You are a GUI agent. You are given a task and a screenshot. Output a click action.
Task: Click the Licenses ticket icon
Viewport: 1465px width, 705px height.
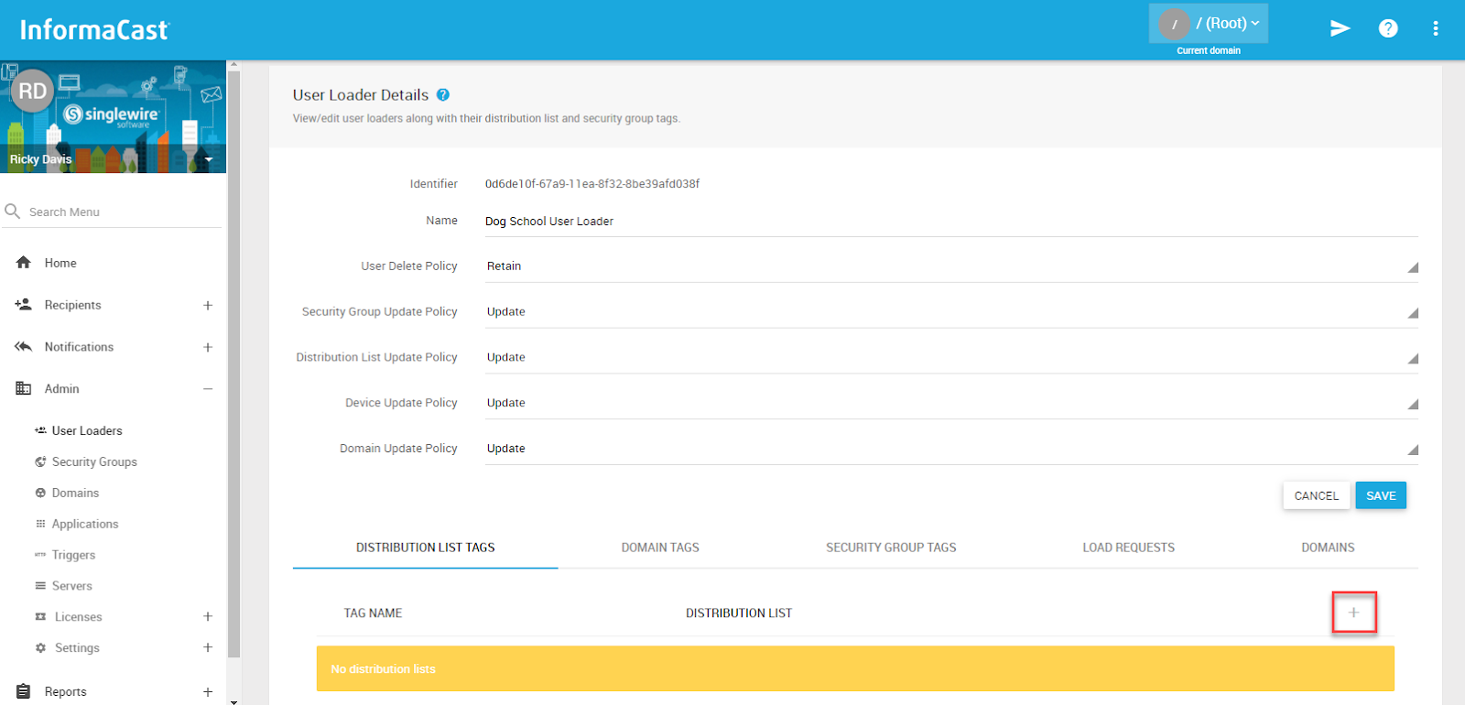(x=40, y=617)
